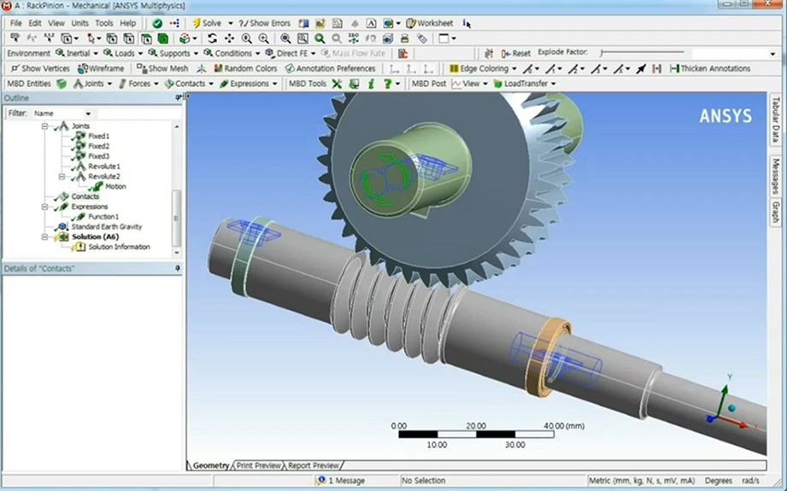Click the comment icon beside Mass Flow Rate
This screenshot has width=787, height=491.
[x=402, y=53]
